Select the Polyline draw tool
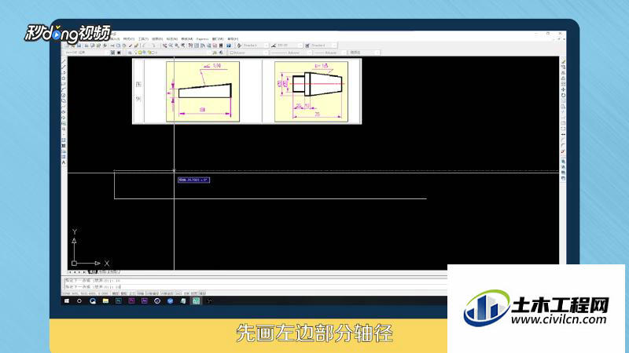This screenshot has height=353, width=629. point(64,72)
